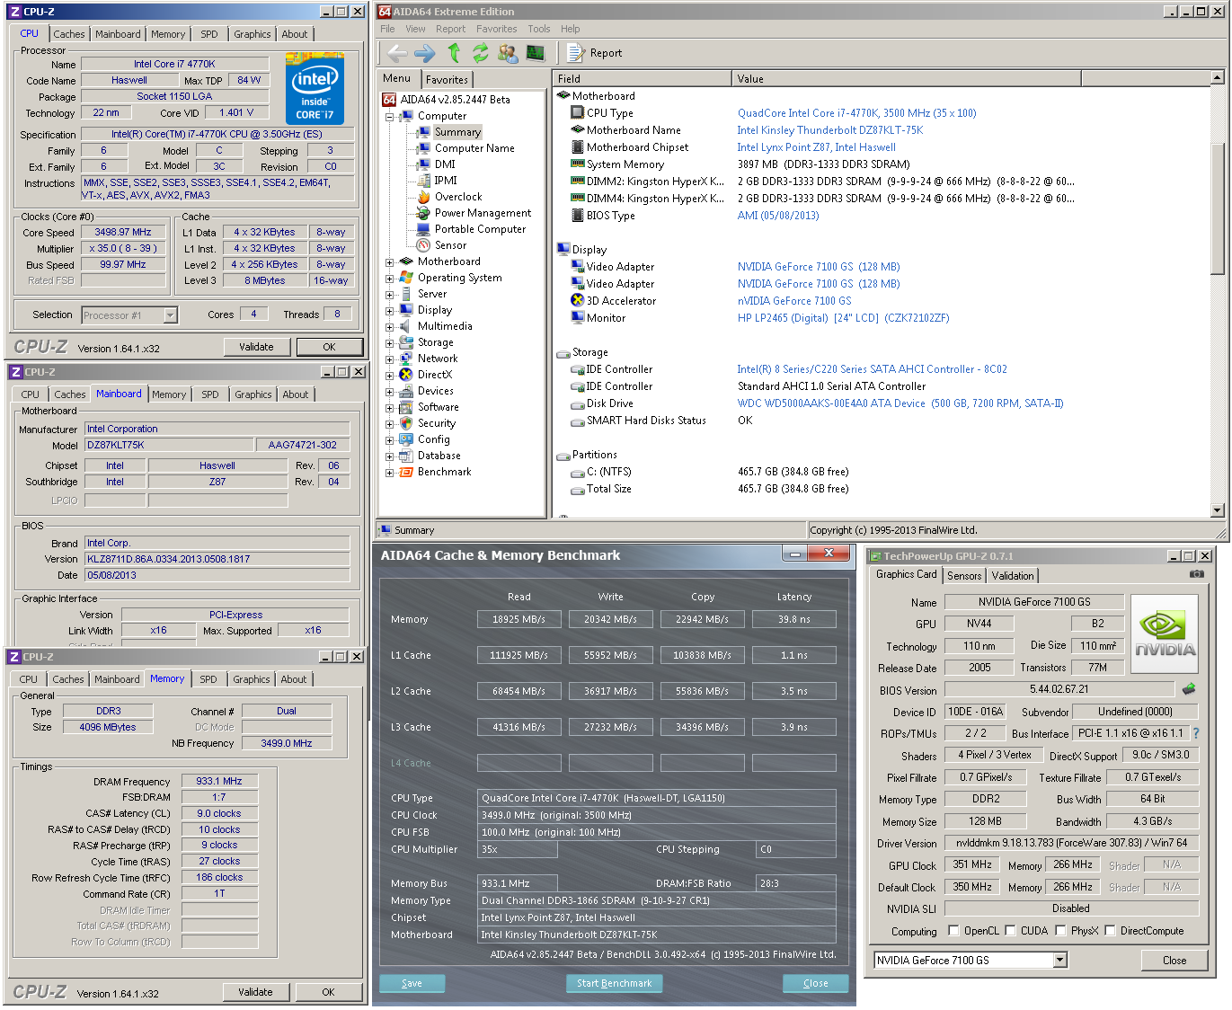
Task: Click the DRAM Frequency 933.1 MHz field in CPU-Z
Action: click(x=219, y=781)
